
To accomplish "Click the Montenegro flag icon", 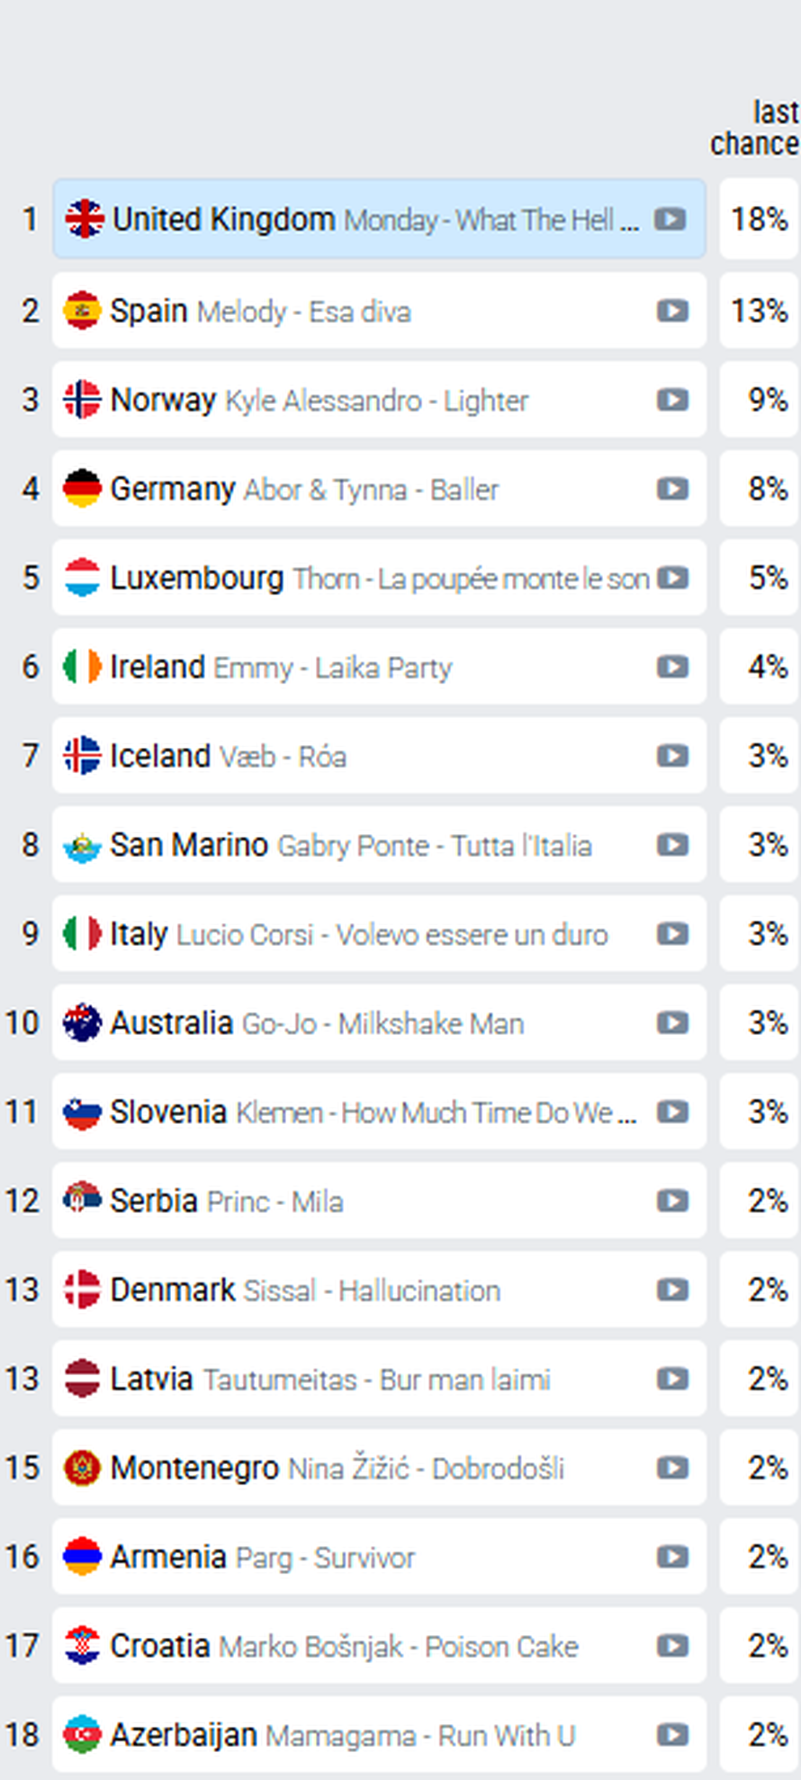I will point(82,1468).
